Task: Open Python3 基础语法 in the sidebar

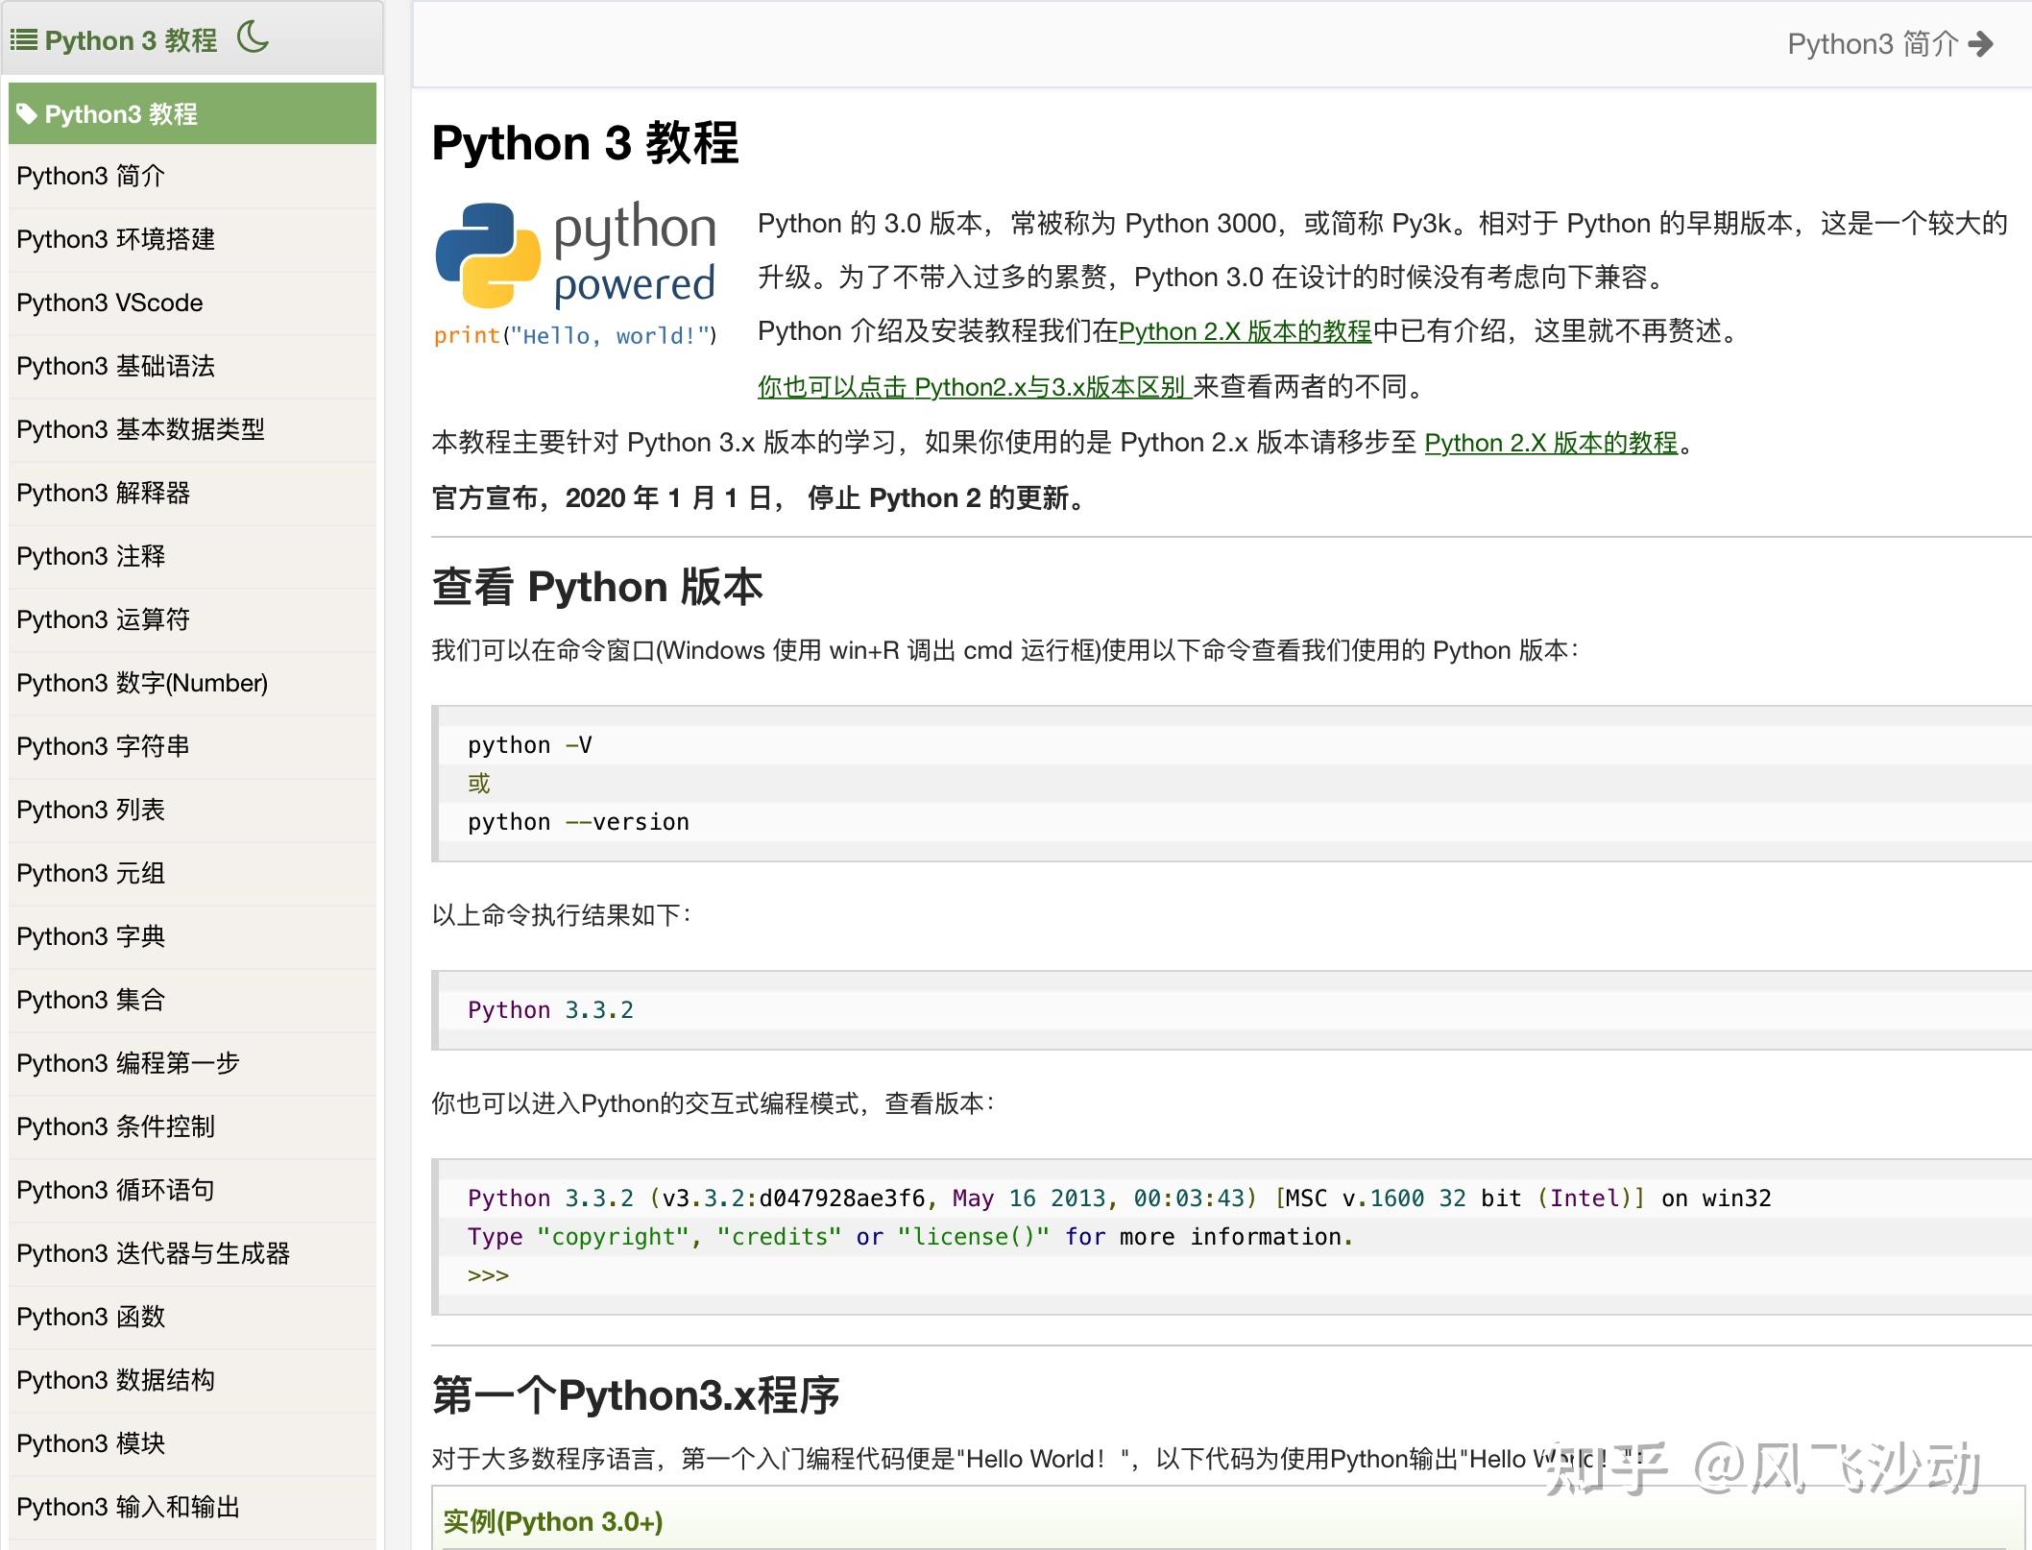Action: (x=115, y=366)
